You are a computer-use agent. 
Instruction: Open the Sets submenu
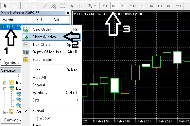(51, 100)
